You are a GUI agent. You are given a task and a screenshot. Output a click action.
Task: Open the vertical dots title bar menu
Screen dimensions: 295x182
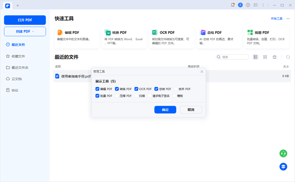click(263, 5)
